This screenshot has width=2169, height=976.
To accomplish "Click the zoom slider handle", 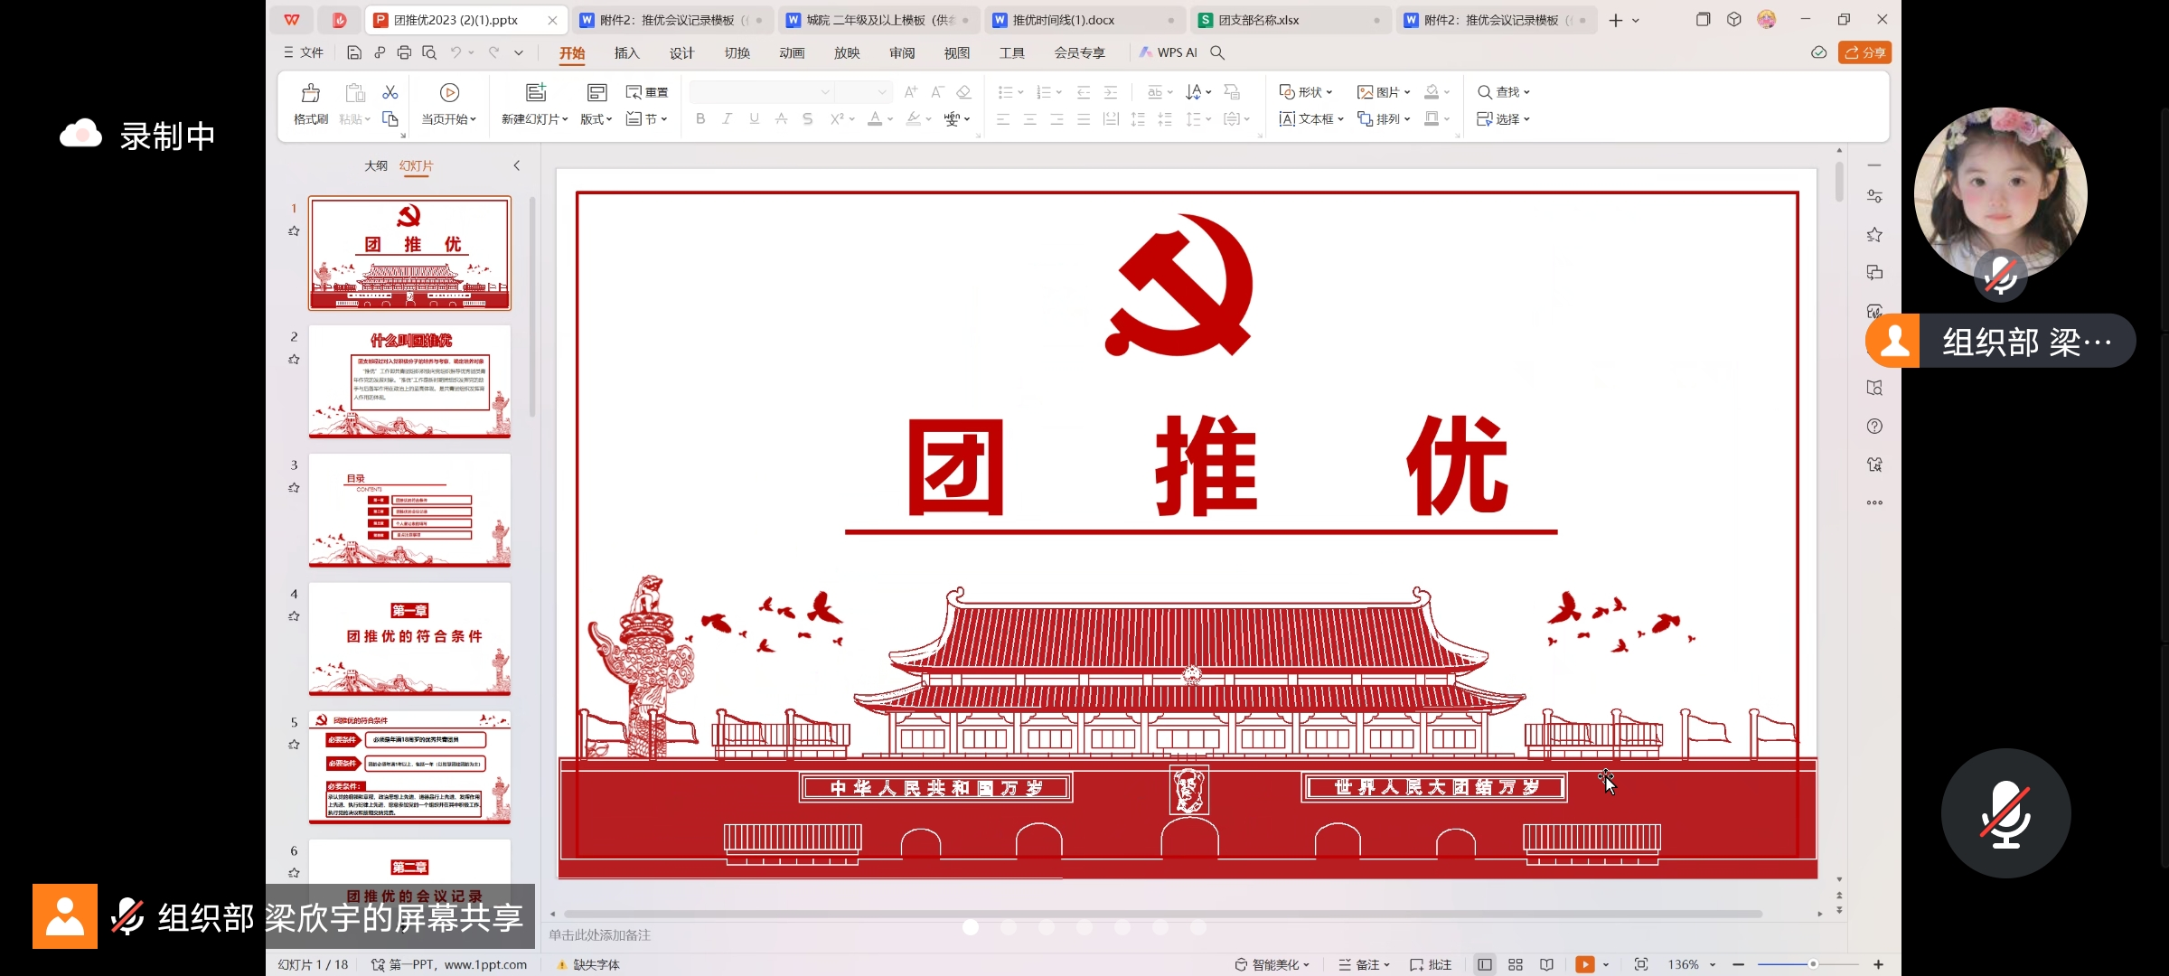I will coord(1812,964).
